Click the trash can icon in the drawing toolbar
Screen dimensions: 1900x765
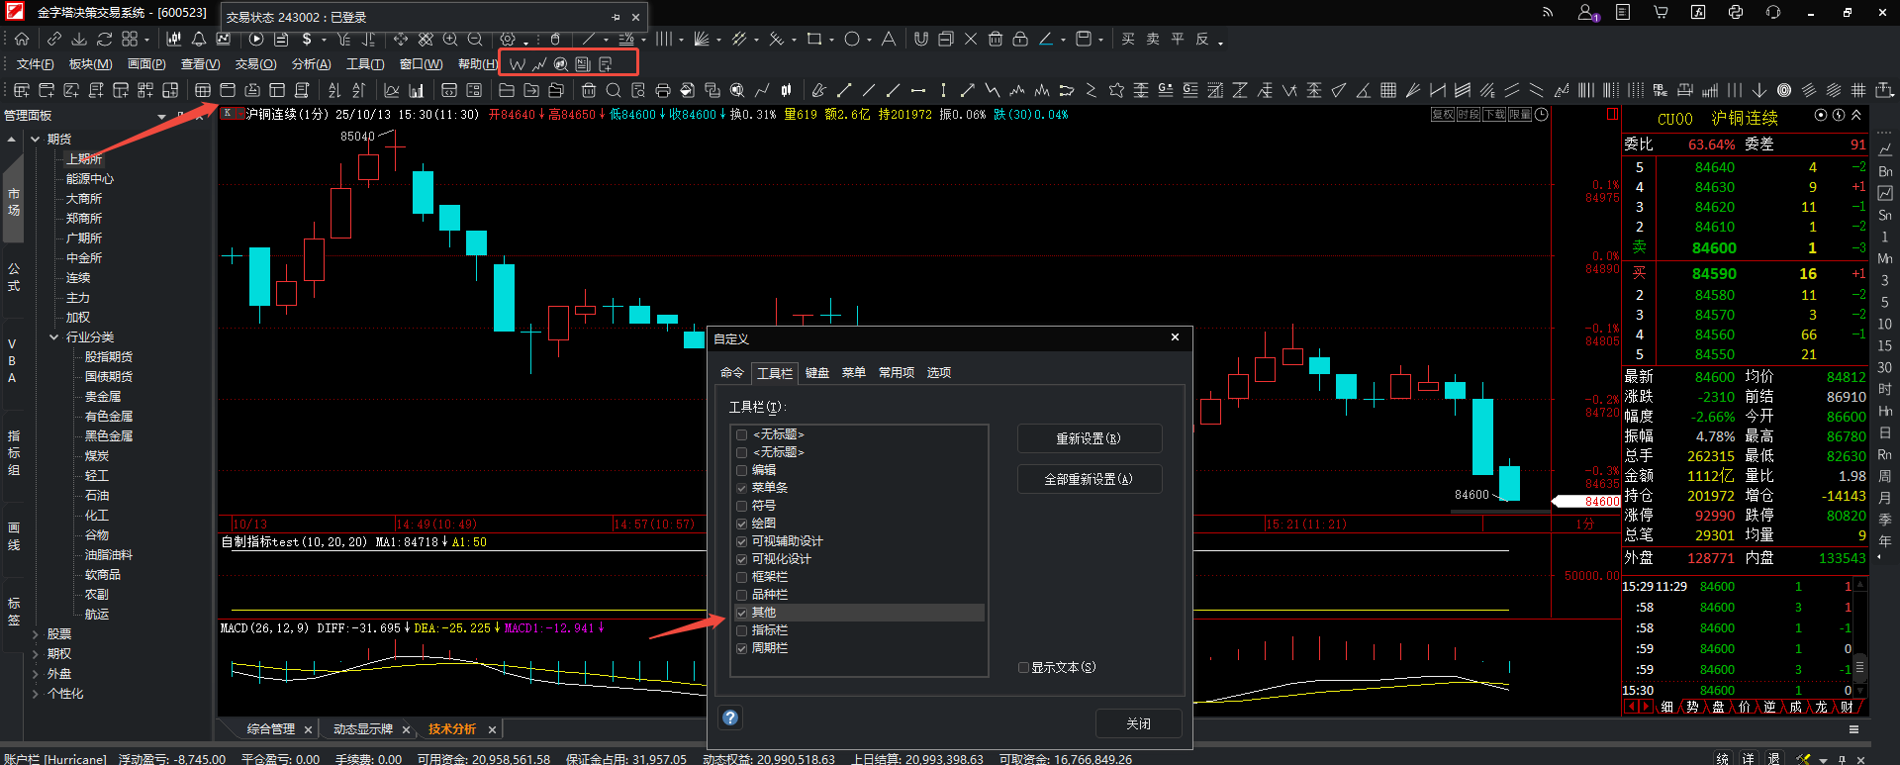(996, 40)
